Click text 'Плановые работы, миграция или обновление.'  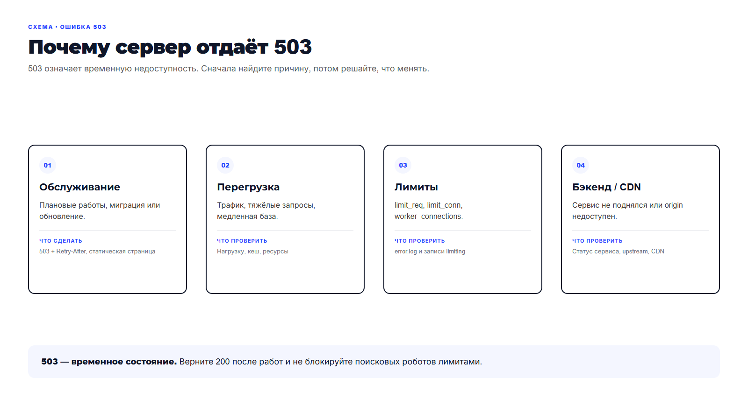point(100,211)
